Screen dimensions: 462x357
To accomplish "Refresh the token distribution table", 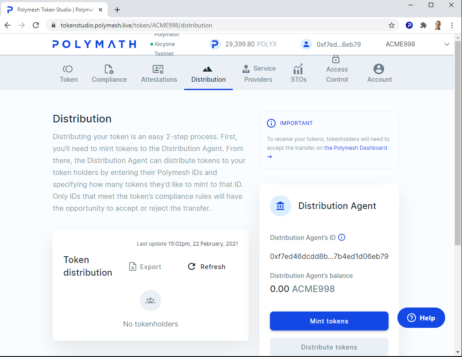I will 207,267.
